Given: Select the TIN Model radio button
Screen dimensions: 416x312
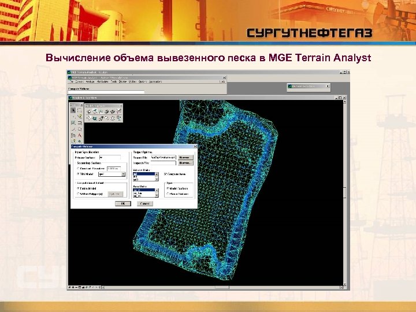Looking at the screenshot, I should tap(78, 174).
